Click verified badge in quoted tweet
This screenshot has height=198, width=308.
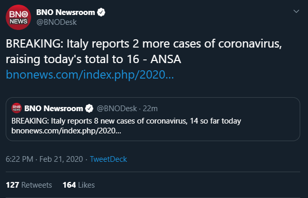(x=89, y=108)
